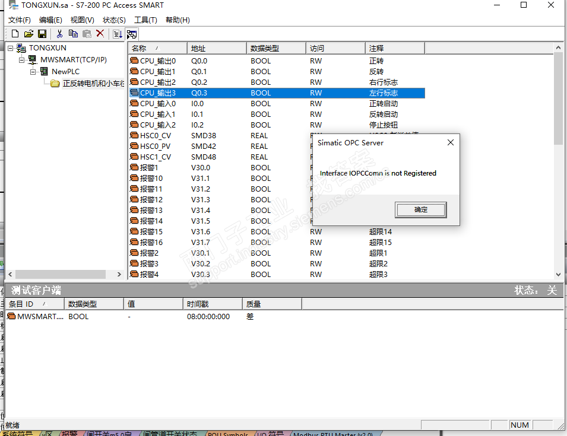Toggle the test client status icon
The image size is (567, 436).
[132, 34]
